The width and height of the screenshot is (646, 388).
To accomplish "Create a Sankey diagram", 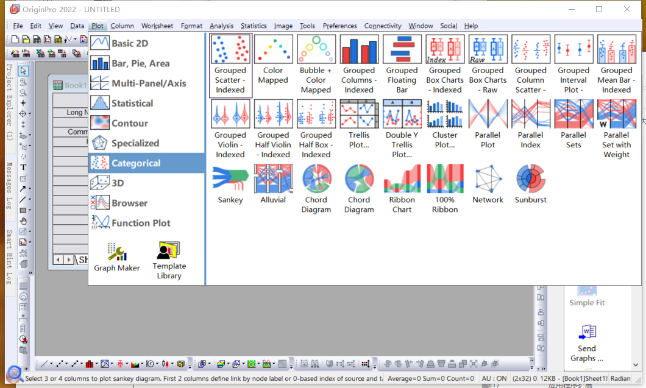I will 230,184.
